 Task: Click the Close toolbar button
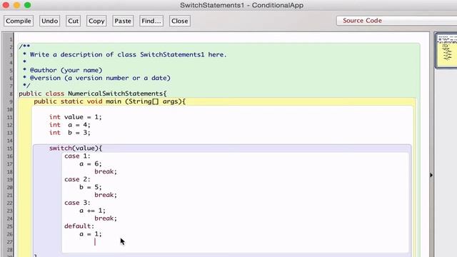point(179,21)
